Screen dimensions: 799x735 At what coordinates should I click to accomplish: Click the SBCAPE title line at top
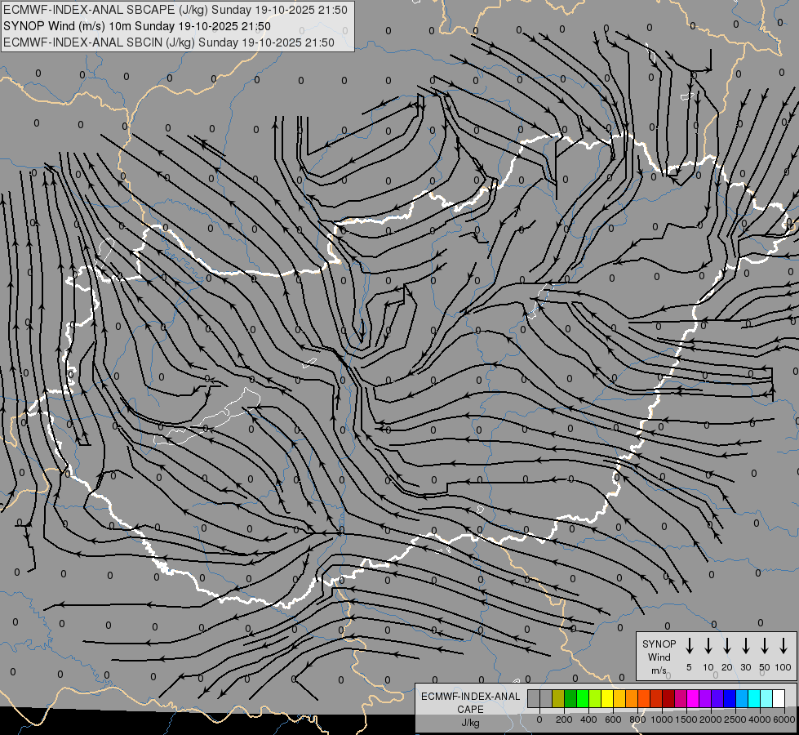point(175,10)
